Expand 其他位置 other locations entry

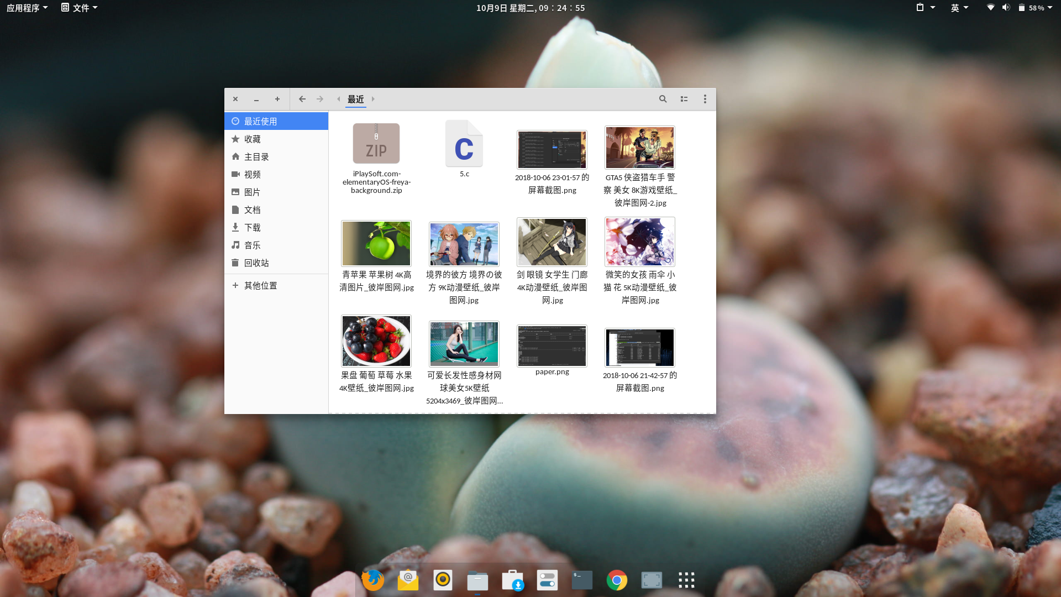coord(260,286)
